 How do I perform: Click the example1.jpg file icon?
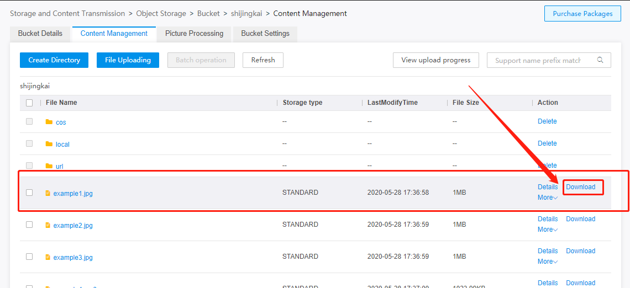(48, 193)
